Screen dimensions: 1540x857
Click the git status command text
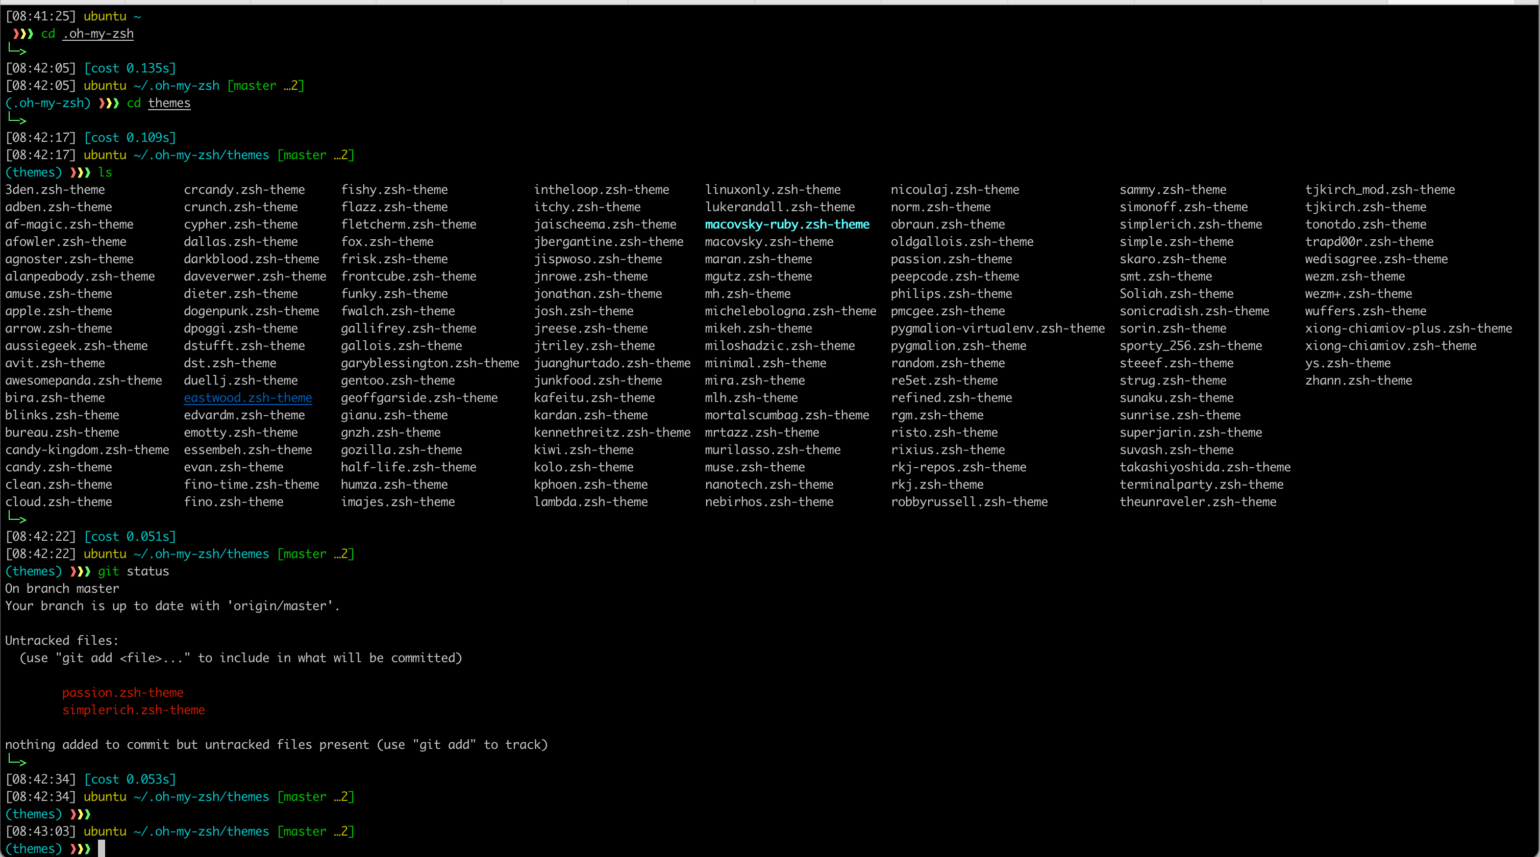click(x=133, y=571)
